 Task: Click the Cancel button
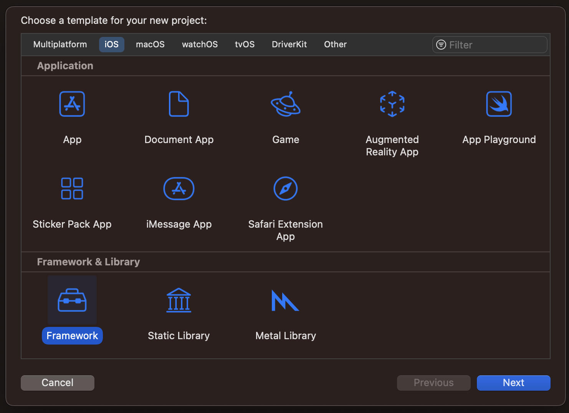(58, 383)
